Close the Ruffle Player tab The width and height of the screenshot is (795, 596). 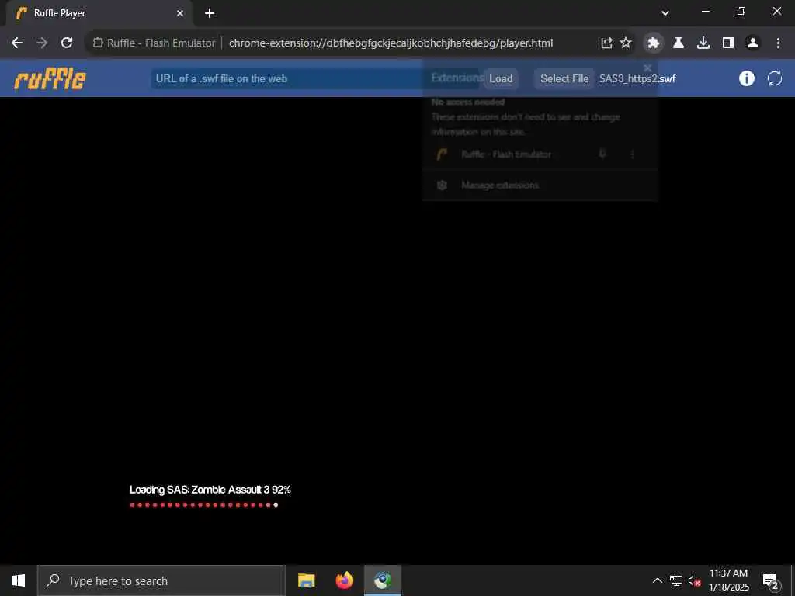(180, 13)
